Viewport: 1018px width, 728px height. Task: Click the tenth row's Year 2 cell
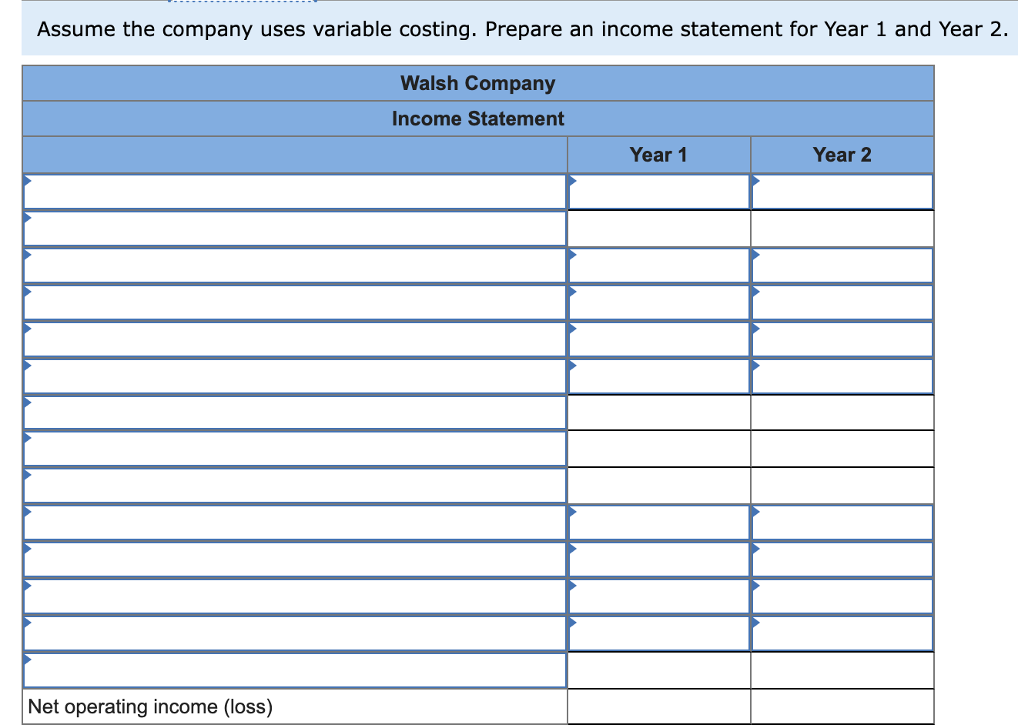[842, 524]
